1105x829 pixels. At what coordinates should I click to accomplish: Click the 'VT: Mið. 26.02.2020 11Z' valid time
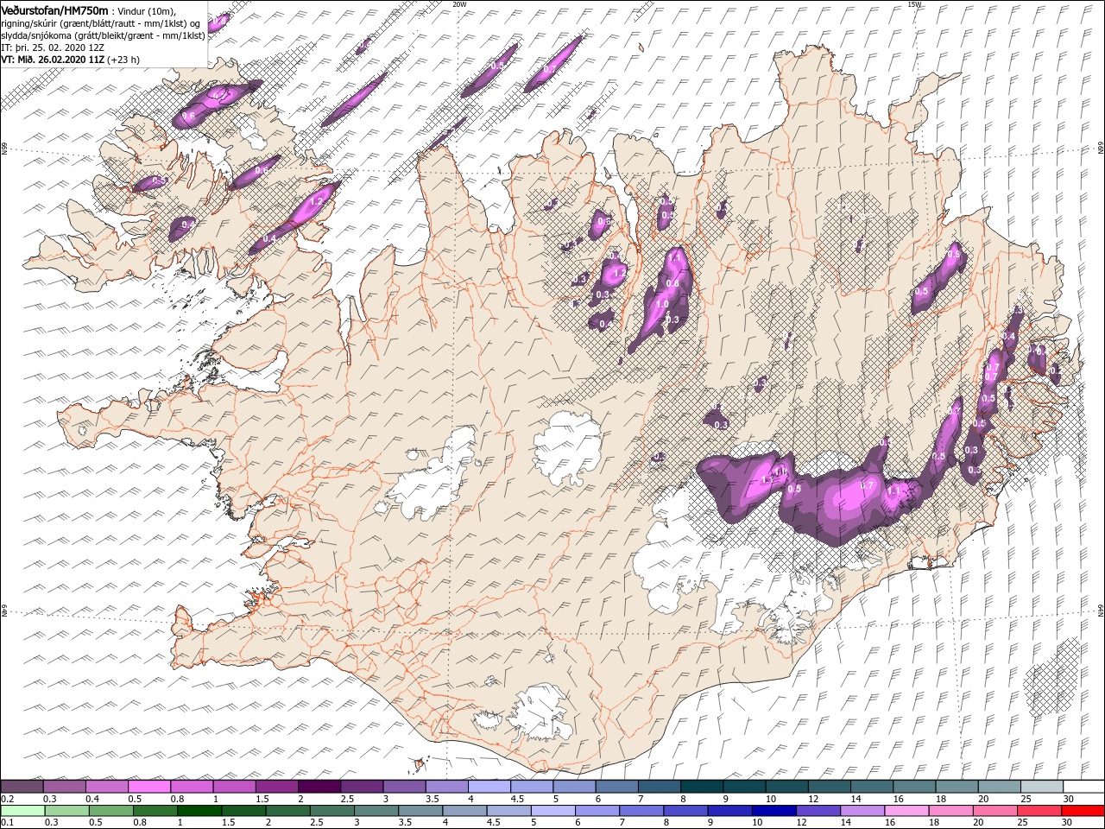point(53,60)
